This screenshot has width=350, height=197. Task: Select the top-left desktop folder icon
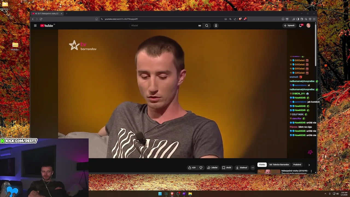click(5, 5)
